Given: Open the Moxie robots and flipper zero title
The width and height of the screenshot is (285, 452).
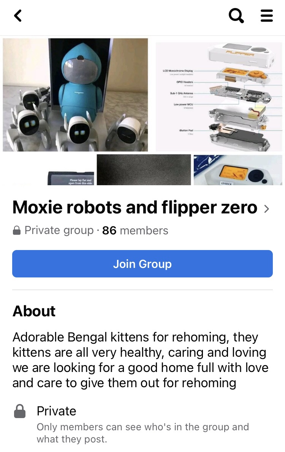Looking at the screenshot, I should pos(135,207).
